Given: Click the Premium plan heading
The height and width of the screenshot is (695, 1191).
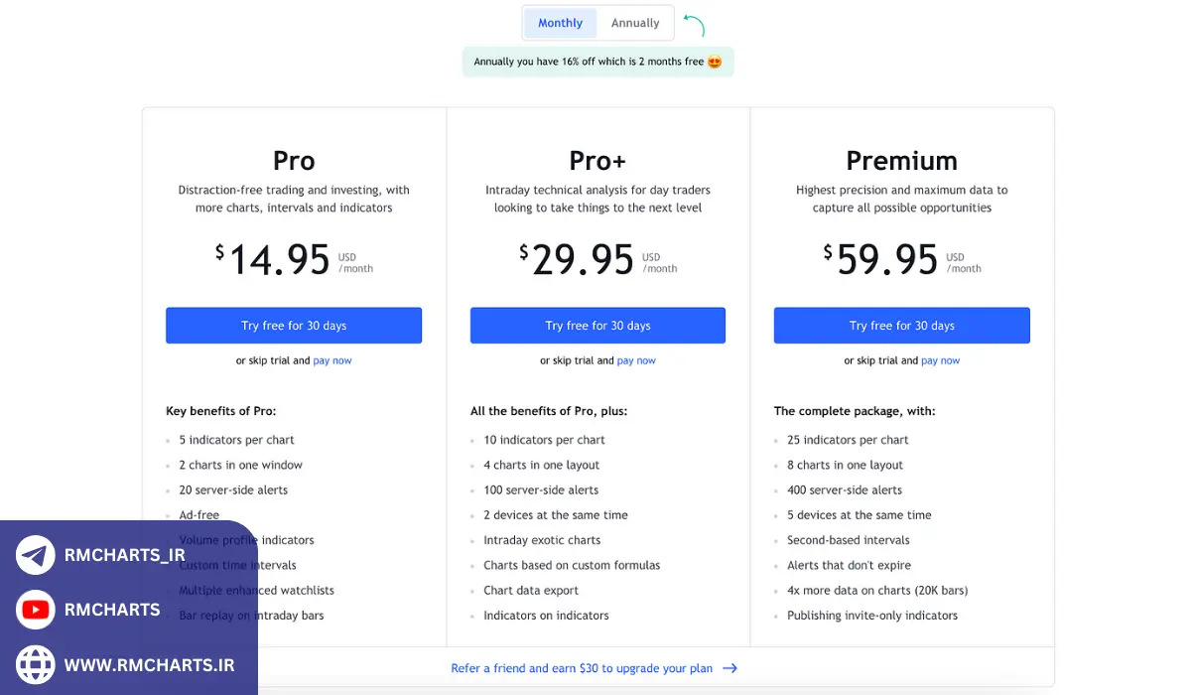Looking at the screenshot, I should [901, 161].
